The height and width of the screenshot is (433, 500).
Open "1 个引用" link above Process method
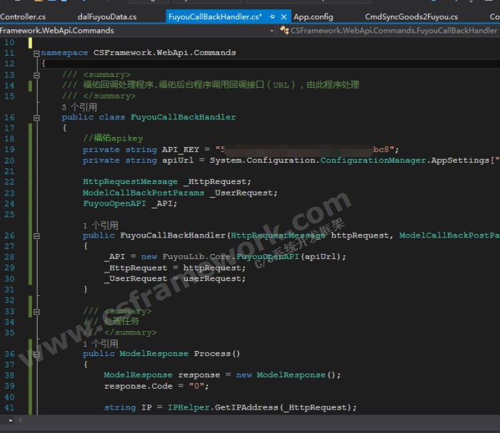(x=100, y=343)
